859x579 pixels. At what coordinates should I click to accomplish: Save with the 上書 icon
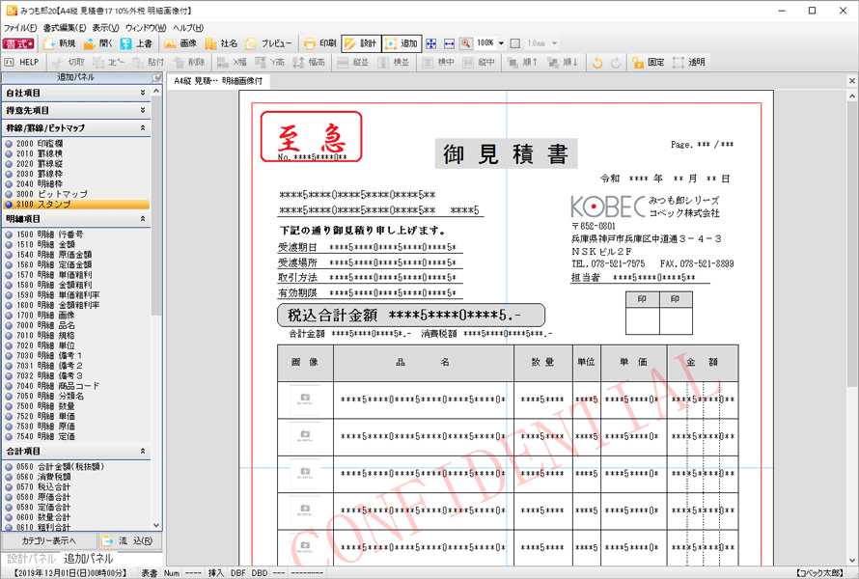135,43
